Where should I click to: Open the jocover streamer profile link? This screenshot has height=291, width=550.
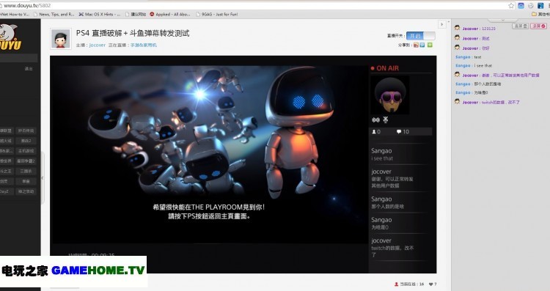point(97,45)
